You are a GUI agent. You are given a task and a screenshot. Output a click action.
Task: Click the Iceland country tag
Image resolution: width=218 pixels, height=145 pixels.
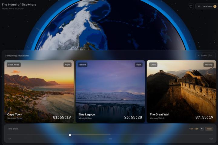pos(83,65)
